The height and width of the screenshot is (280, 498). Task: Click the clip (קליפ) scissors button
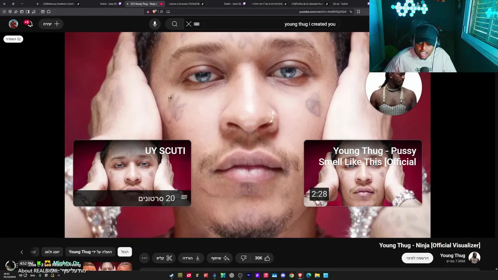(164, 258)
